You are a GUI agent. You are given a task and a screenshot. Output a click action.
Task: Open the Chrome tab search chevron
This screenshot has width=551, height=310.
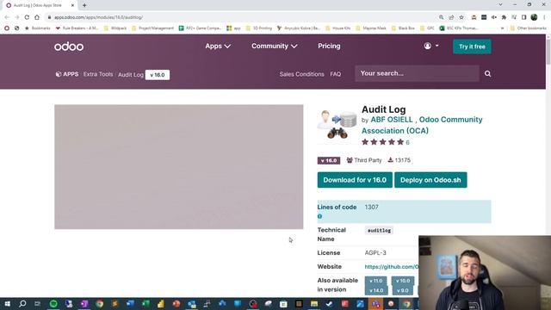click(x=500, y=4)
